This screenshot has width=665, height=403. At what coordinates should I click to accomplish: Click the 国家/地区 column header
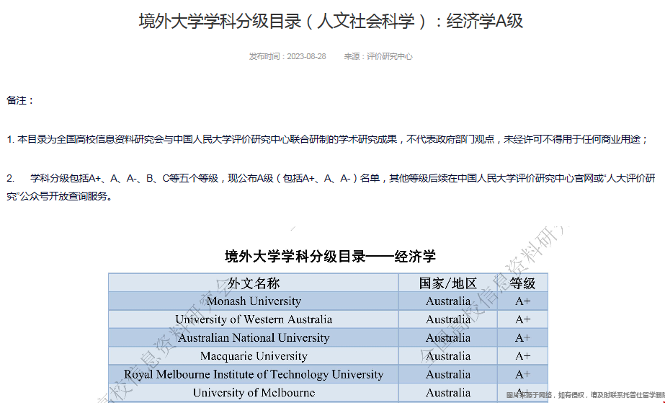pyautogui.click(x=448, y=283)
